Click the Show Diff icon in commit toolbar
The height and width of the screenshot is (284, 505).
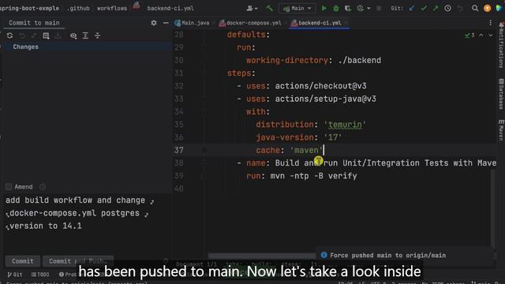point(46,35)
